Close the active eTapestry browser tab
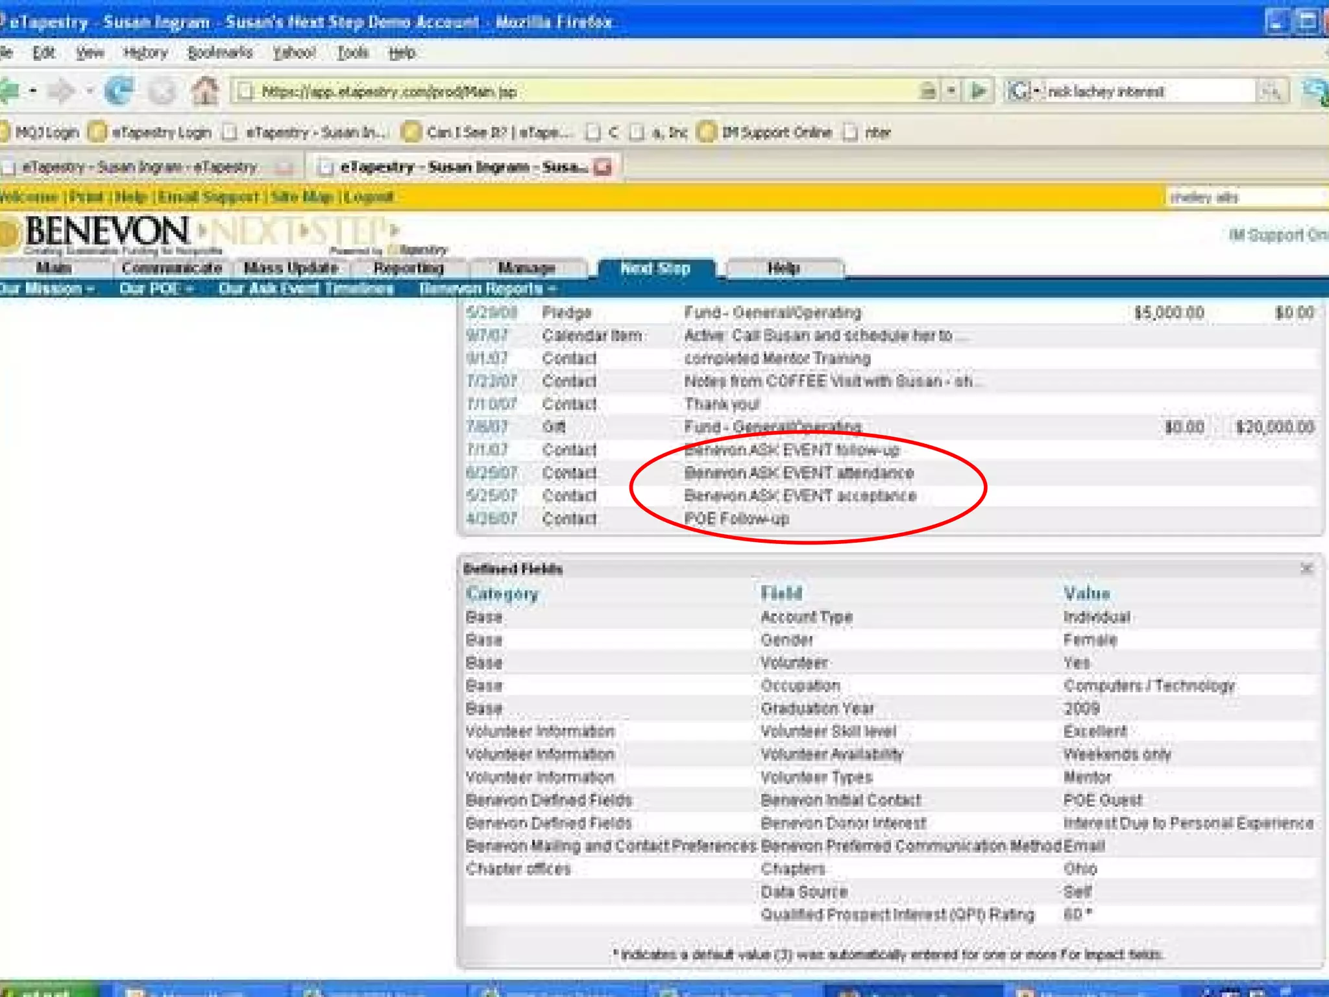This screenshot has width=1329, height=997. tap(604, 167)
